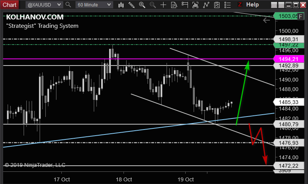Show the Data Box icon
Screen dimensions: 308x184
coord(174,5)
